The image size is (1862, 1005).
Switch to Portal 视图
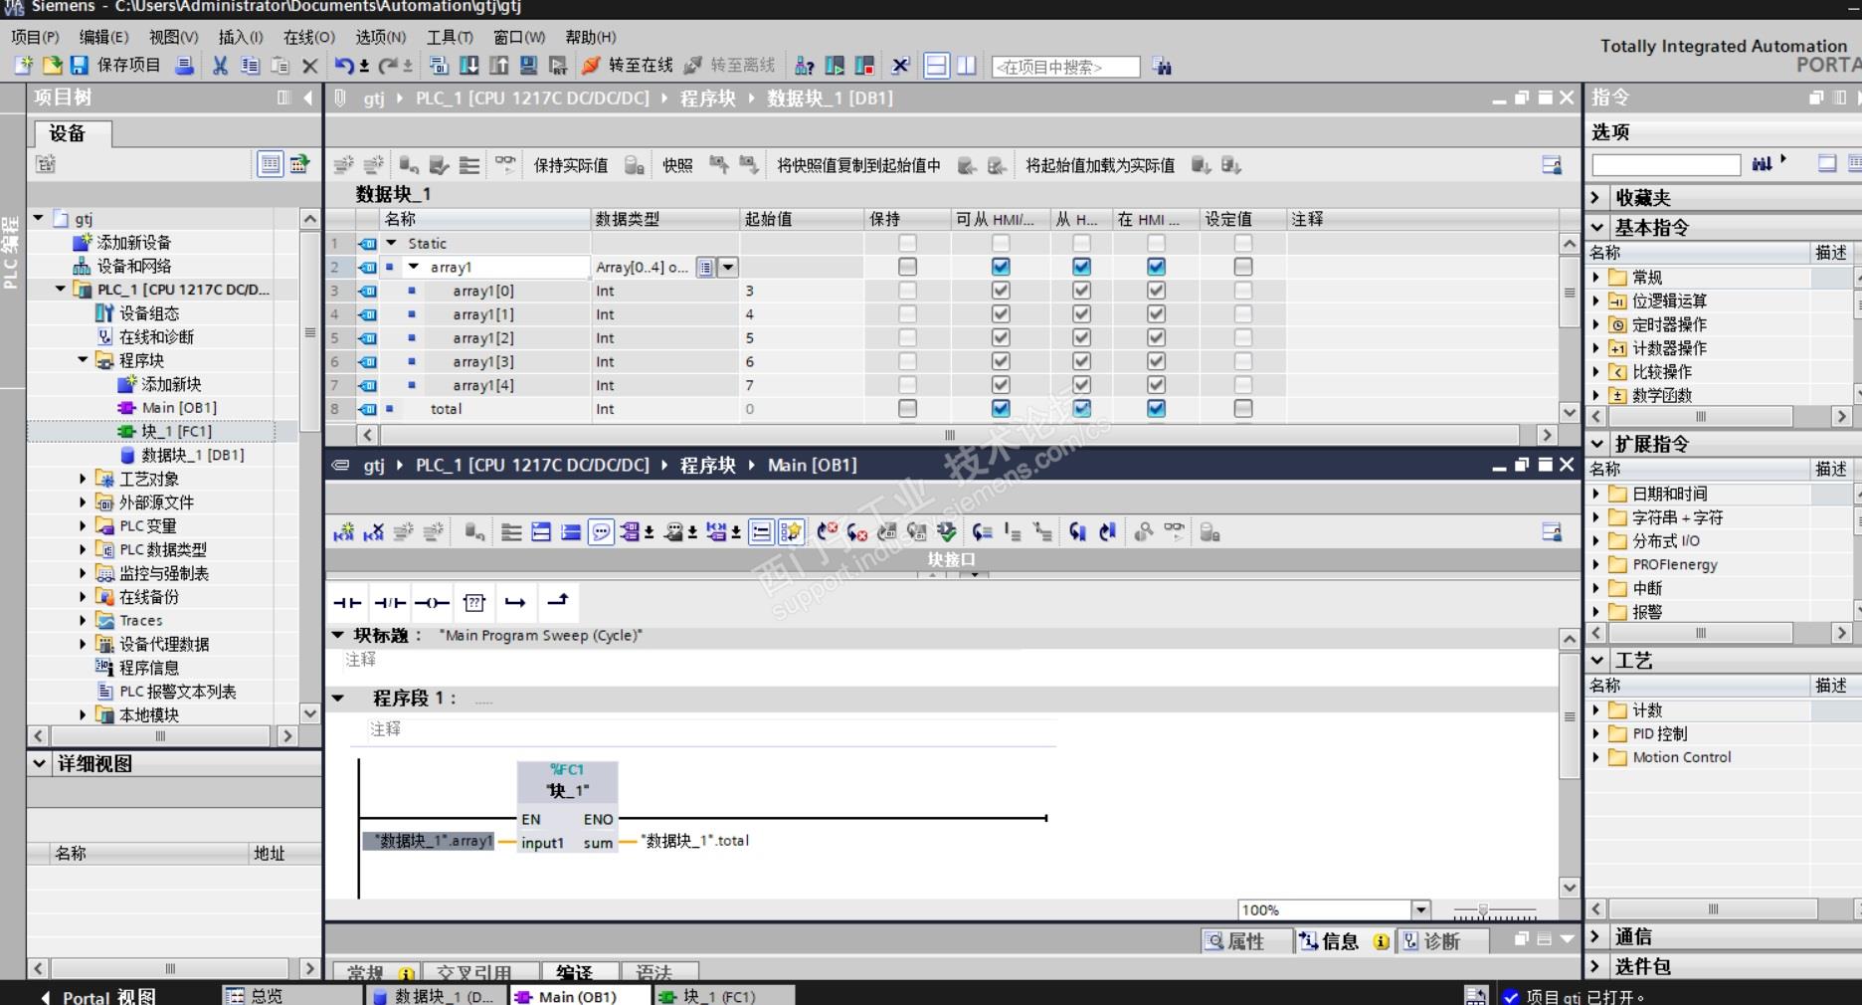pyautogui.click(x=99, y=996)
